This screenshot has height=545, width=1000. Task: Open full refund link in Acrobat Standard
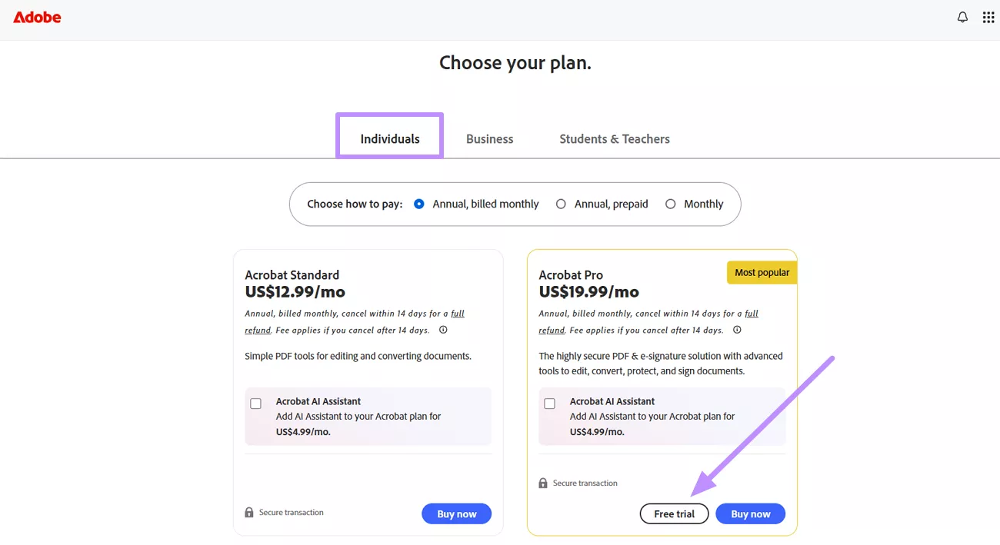[x=457, y=314]
